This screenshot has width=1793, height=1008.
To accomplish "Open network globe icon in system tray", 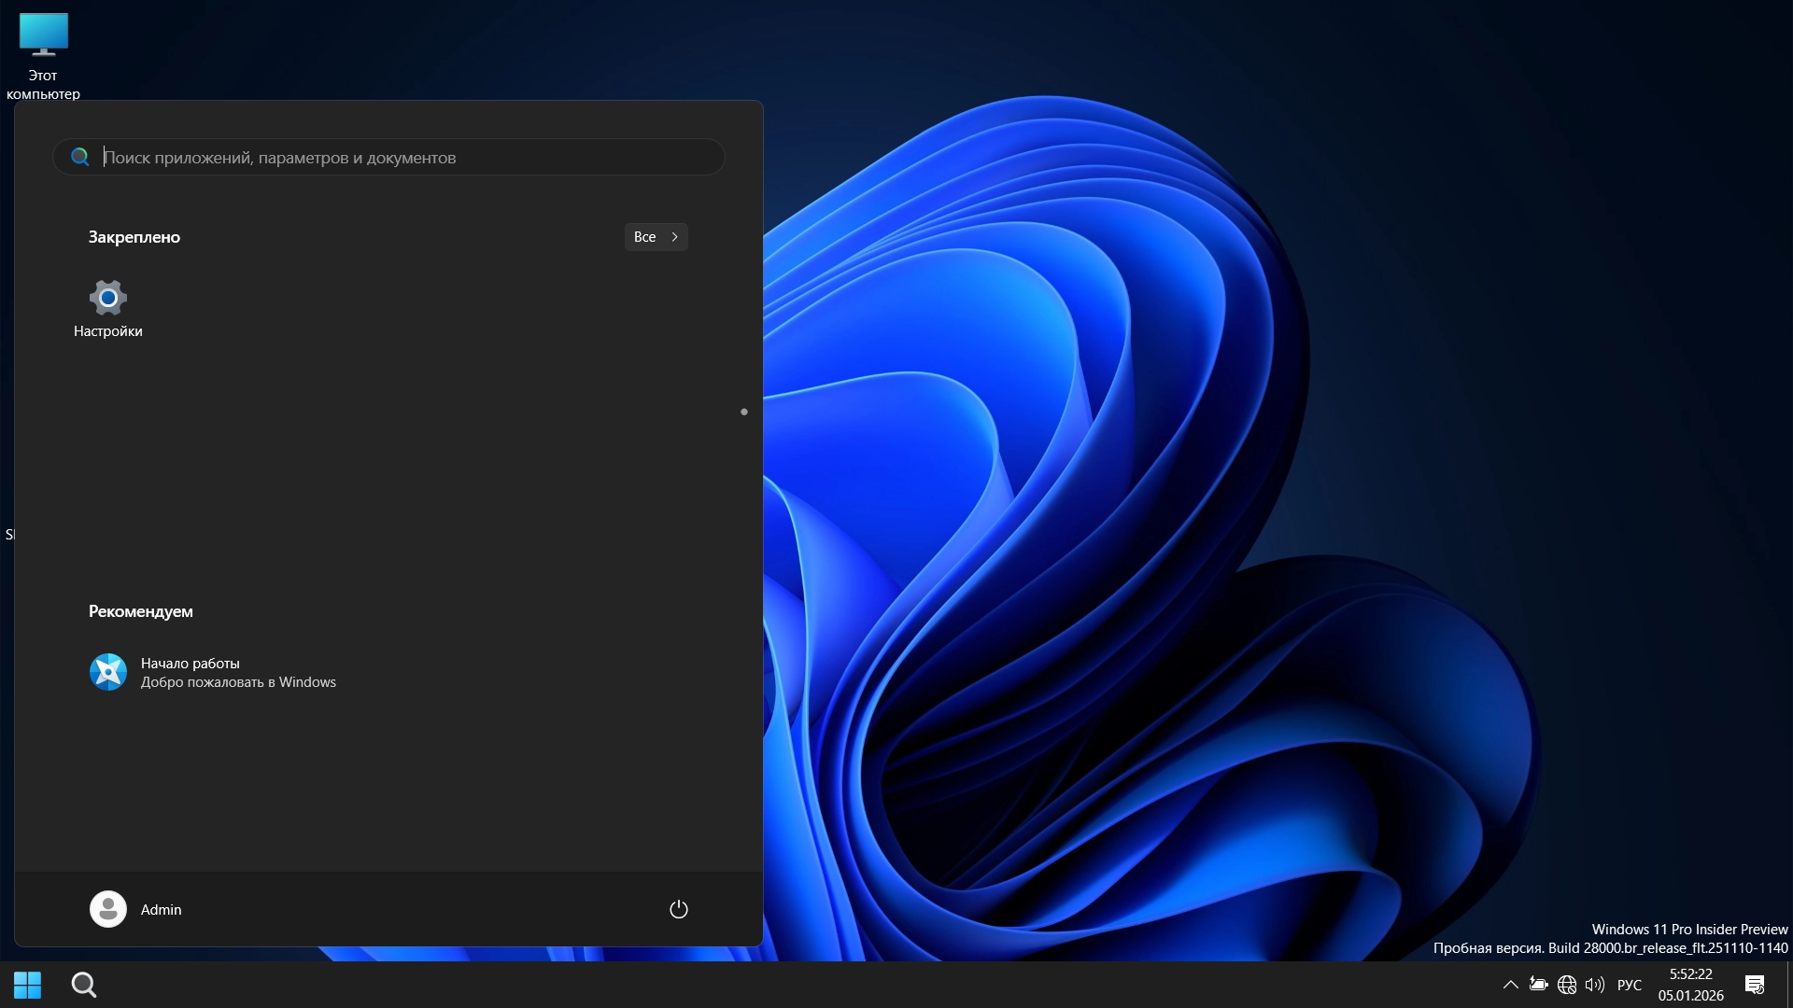I will pos(1567,985).
